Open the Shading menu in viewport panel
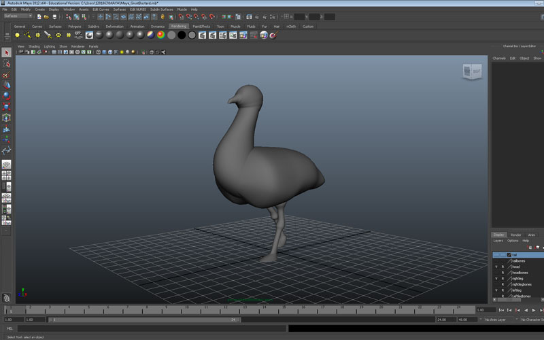This screenshot has width=544, height=340. click(x=34, y=46)
